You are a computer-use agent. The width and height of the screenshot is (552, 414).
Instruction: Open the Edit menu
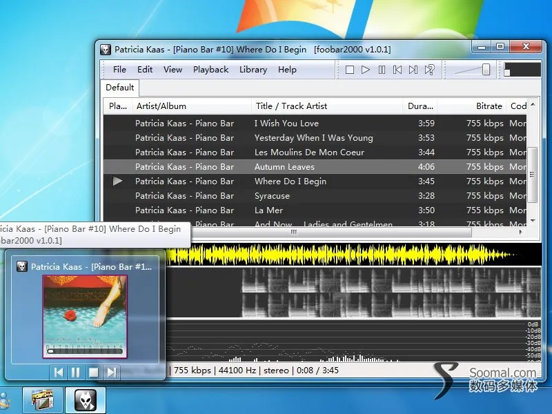(145, 70)
